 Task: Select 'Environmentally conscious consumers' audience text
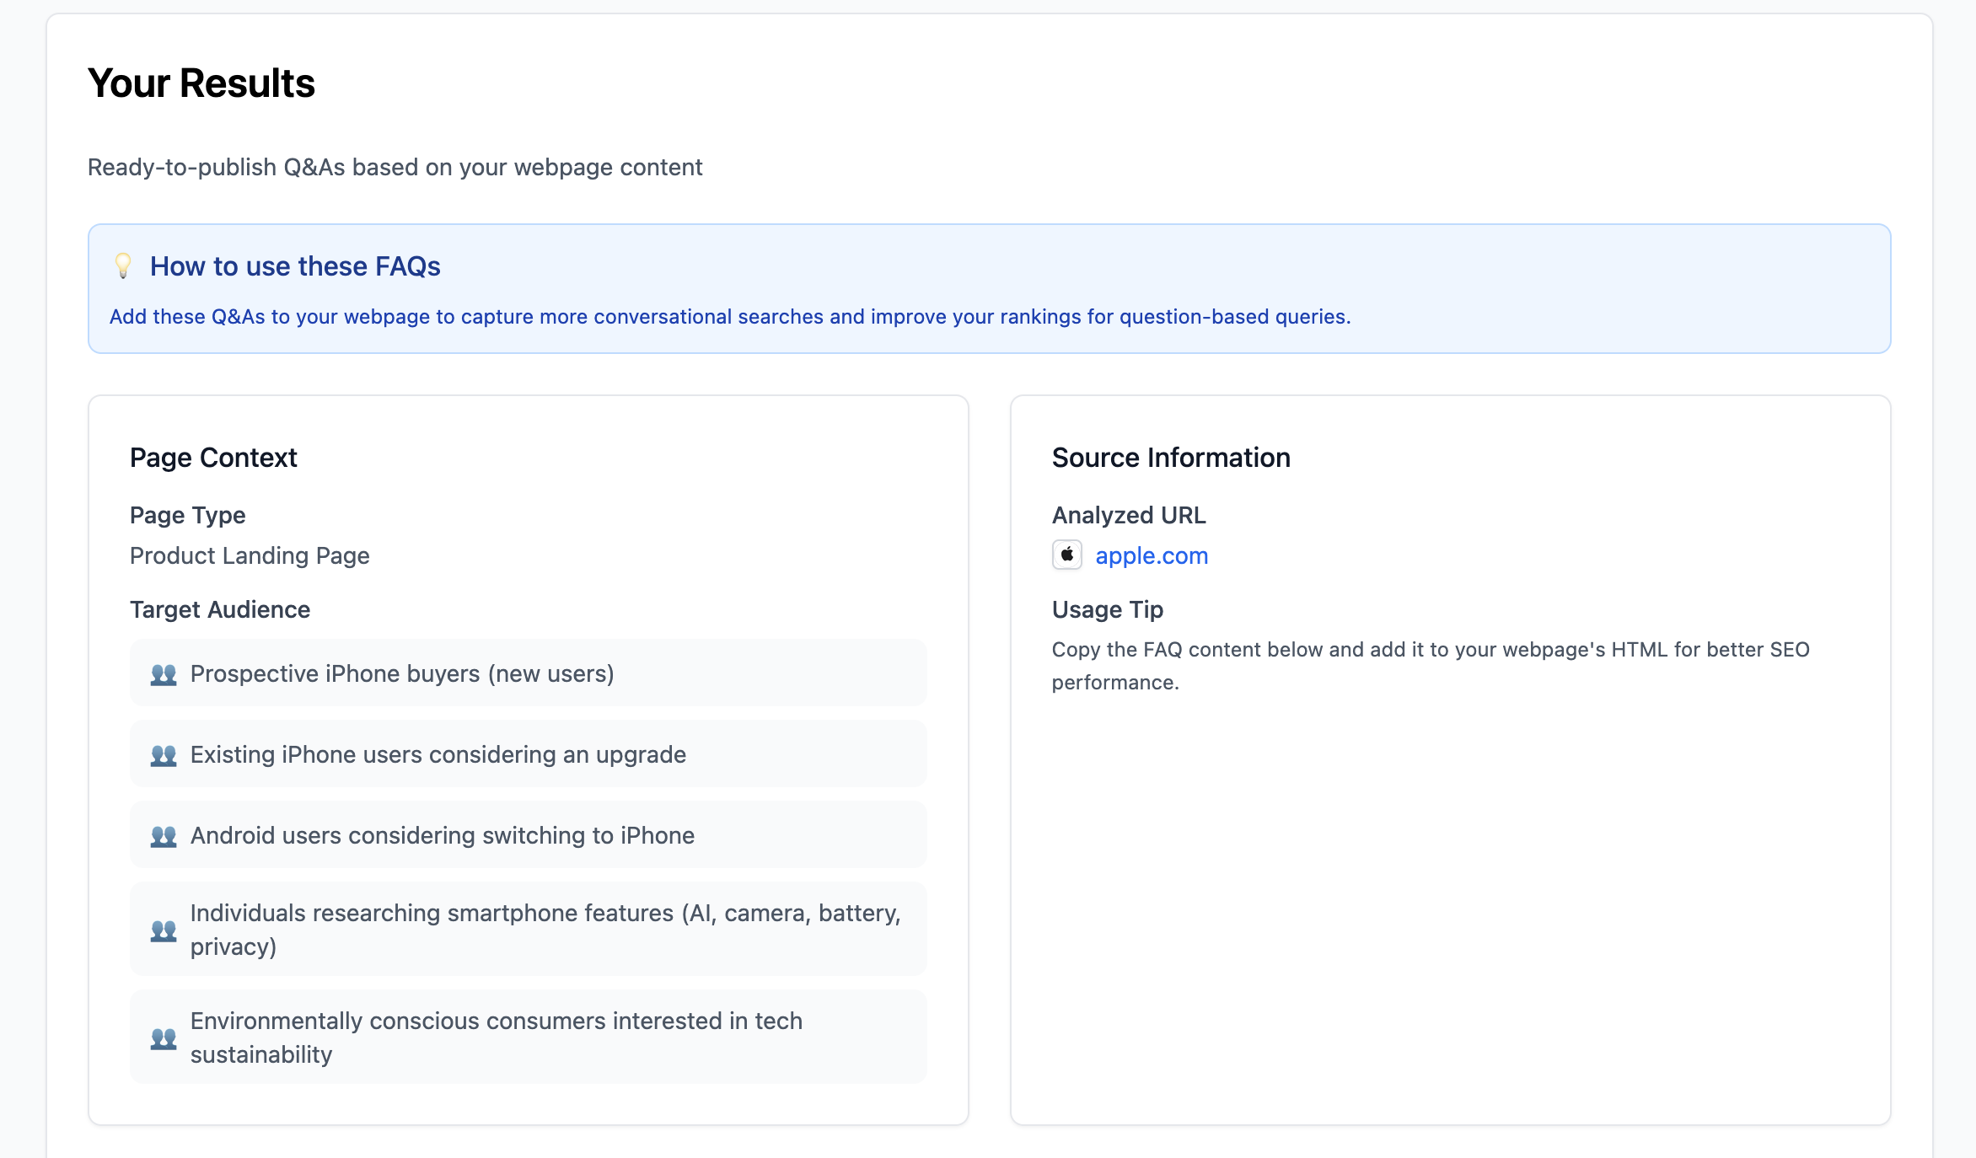click(497, 1037)
